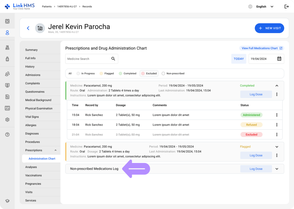Select the Flagged status filter

click(x=107, y=73)
